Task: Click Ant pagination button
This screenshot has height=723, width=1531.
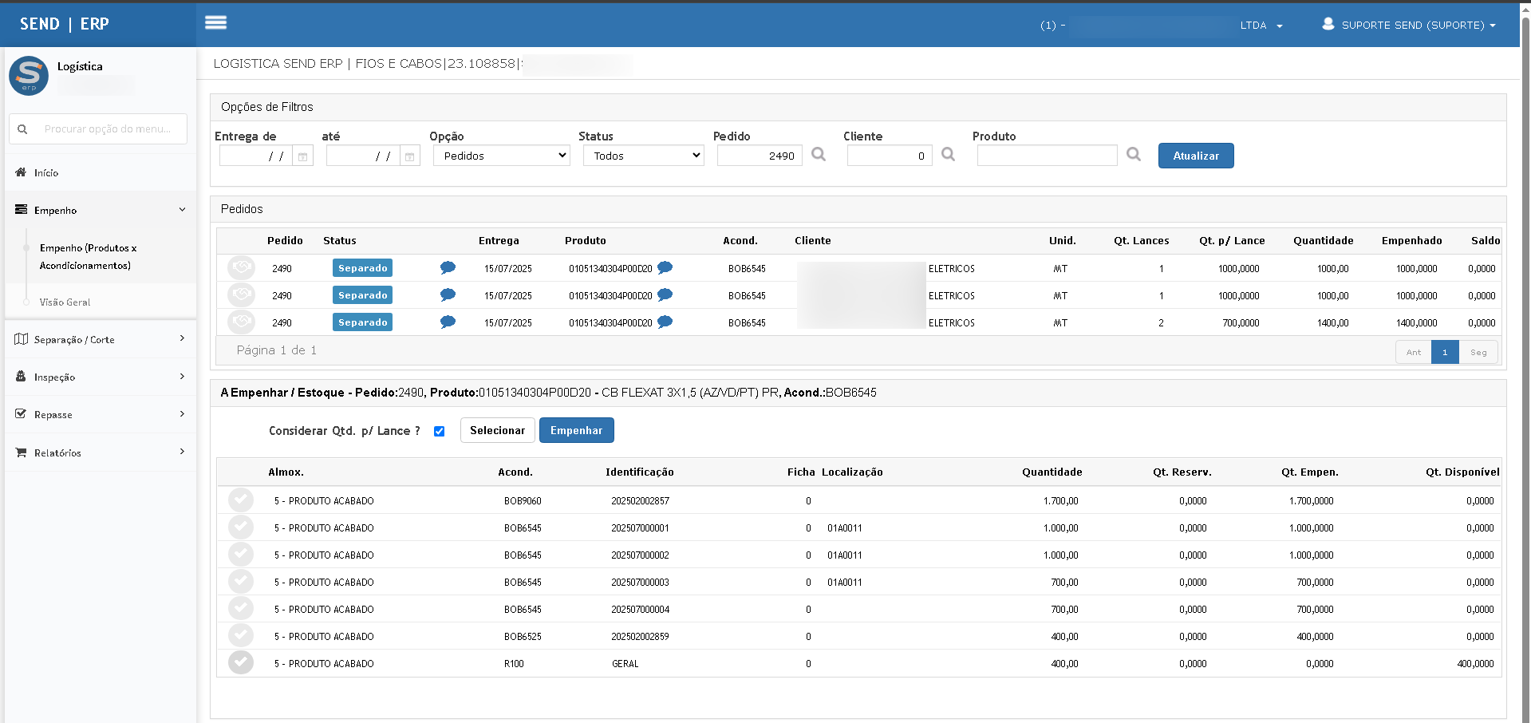Action: 1413,352
